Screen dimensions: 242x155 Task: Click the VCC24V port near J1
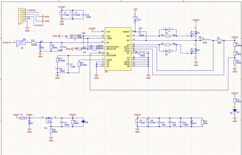40,25
